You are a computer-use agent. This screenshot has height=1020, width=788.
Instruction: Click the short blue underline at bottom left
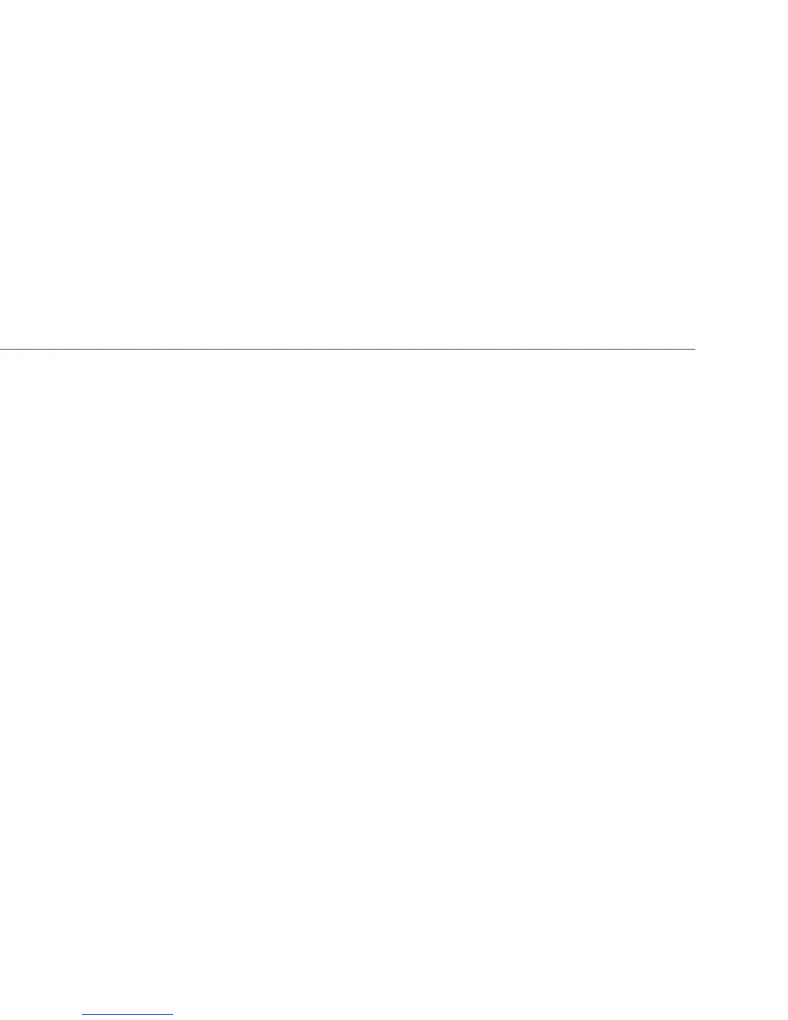pos(127,1015)
